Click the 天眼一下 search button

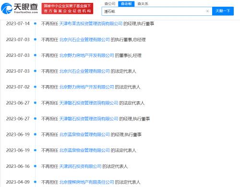[x=223, y=11]
